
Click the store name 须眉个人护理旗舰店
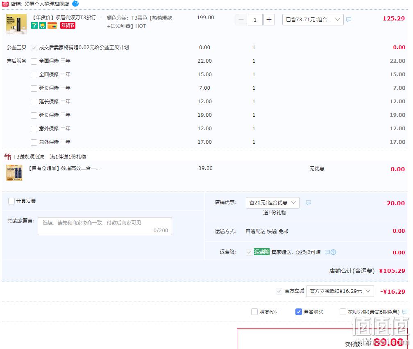(x=47, y=4)
